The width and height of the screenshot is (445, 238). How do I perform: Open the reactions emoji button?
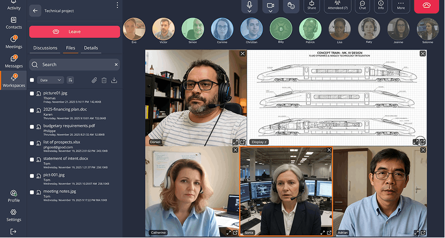[x=291, y=6]
